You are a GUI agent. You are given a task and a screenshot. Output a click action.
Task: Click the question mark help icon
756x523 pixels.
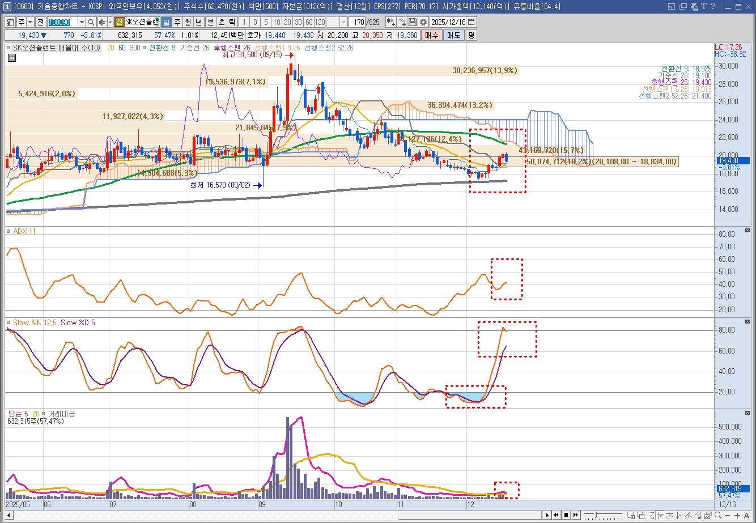(x=713, y=6)
